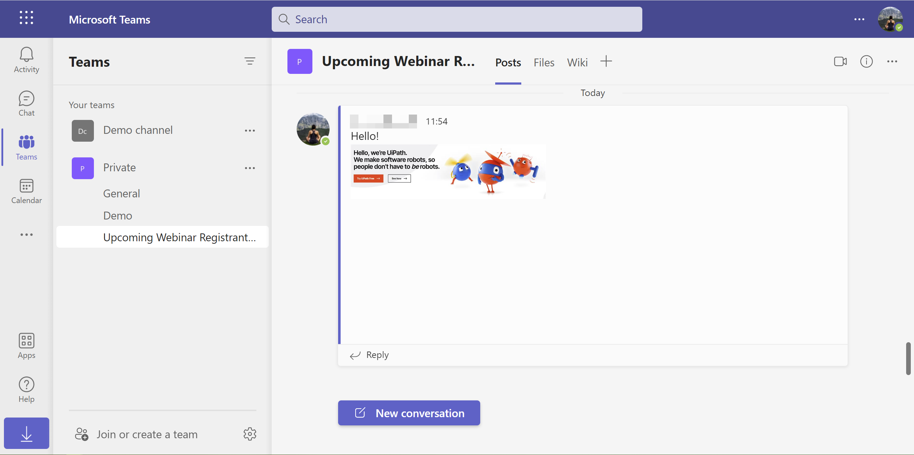Click Join or create a team
Viewport: 914px width, 455px height.
(147, 434)
